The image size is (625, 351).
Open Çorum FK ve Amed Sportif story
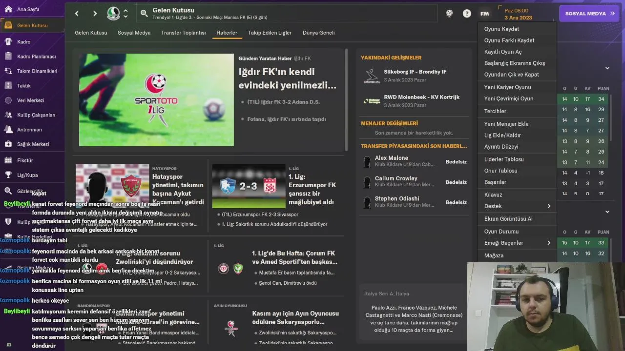[294, 257]
